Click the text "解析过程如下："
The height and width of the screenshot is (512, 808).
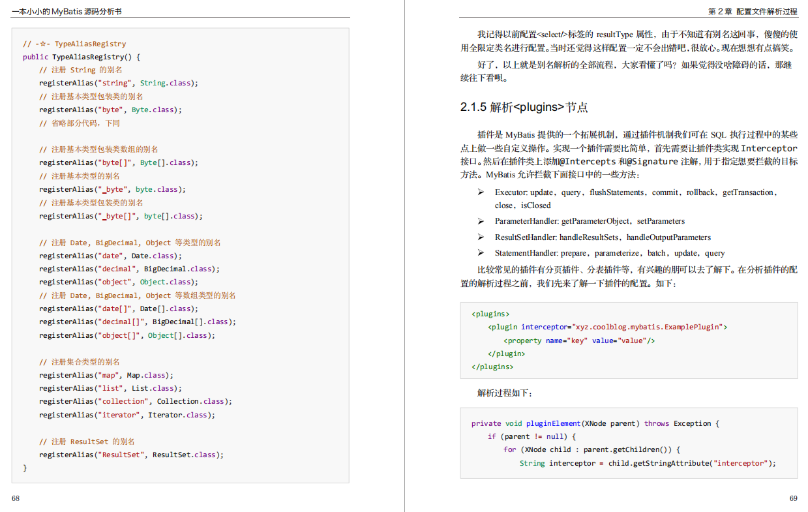(x=505, y=393)
